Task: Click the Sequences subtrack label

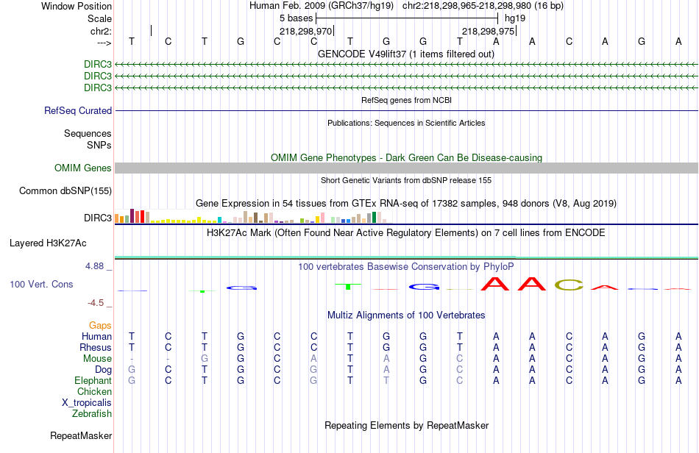Action: pyautogui.click(x=88, y=133)
